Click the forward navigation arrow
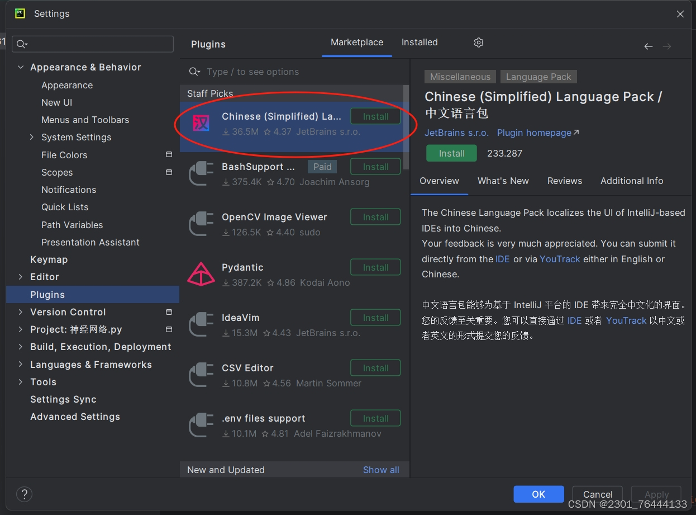696x515 pixels. [x=667, y=46]
